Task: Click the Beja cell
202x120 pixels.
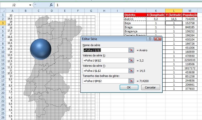Action: click(x=135, y=23)
